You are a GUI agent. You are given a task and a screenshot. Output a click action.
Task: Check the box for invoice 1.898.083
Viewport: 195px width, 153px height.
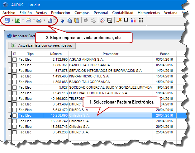[15, 82]
